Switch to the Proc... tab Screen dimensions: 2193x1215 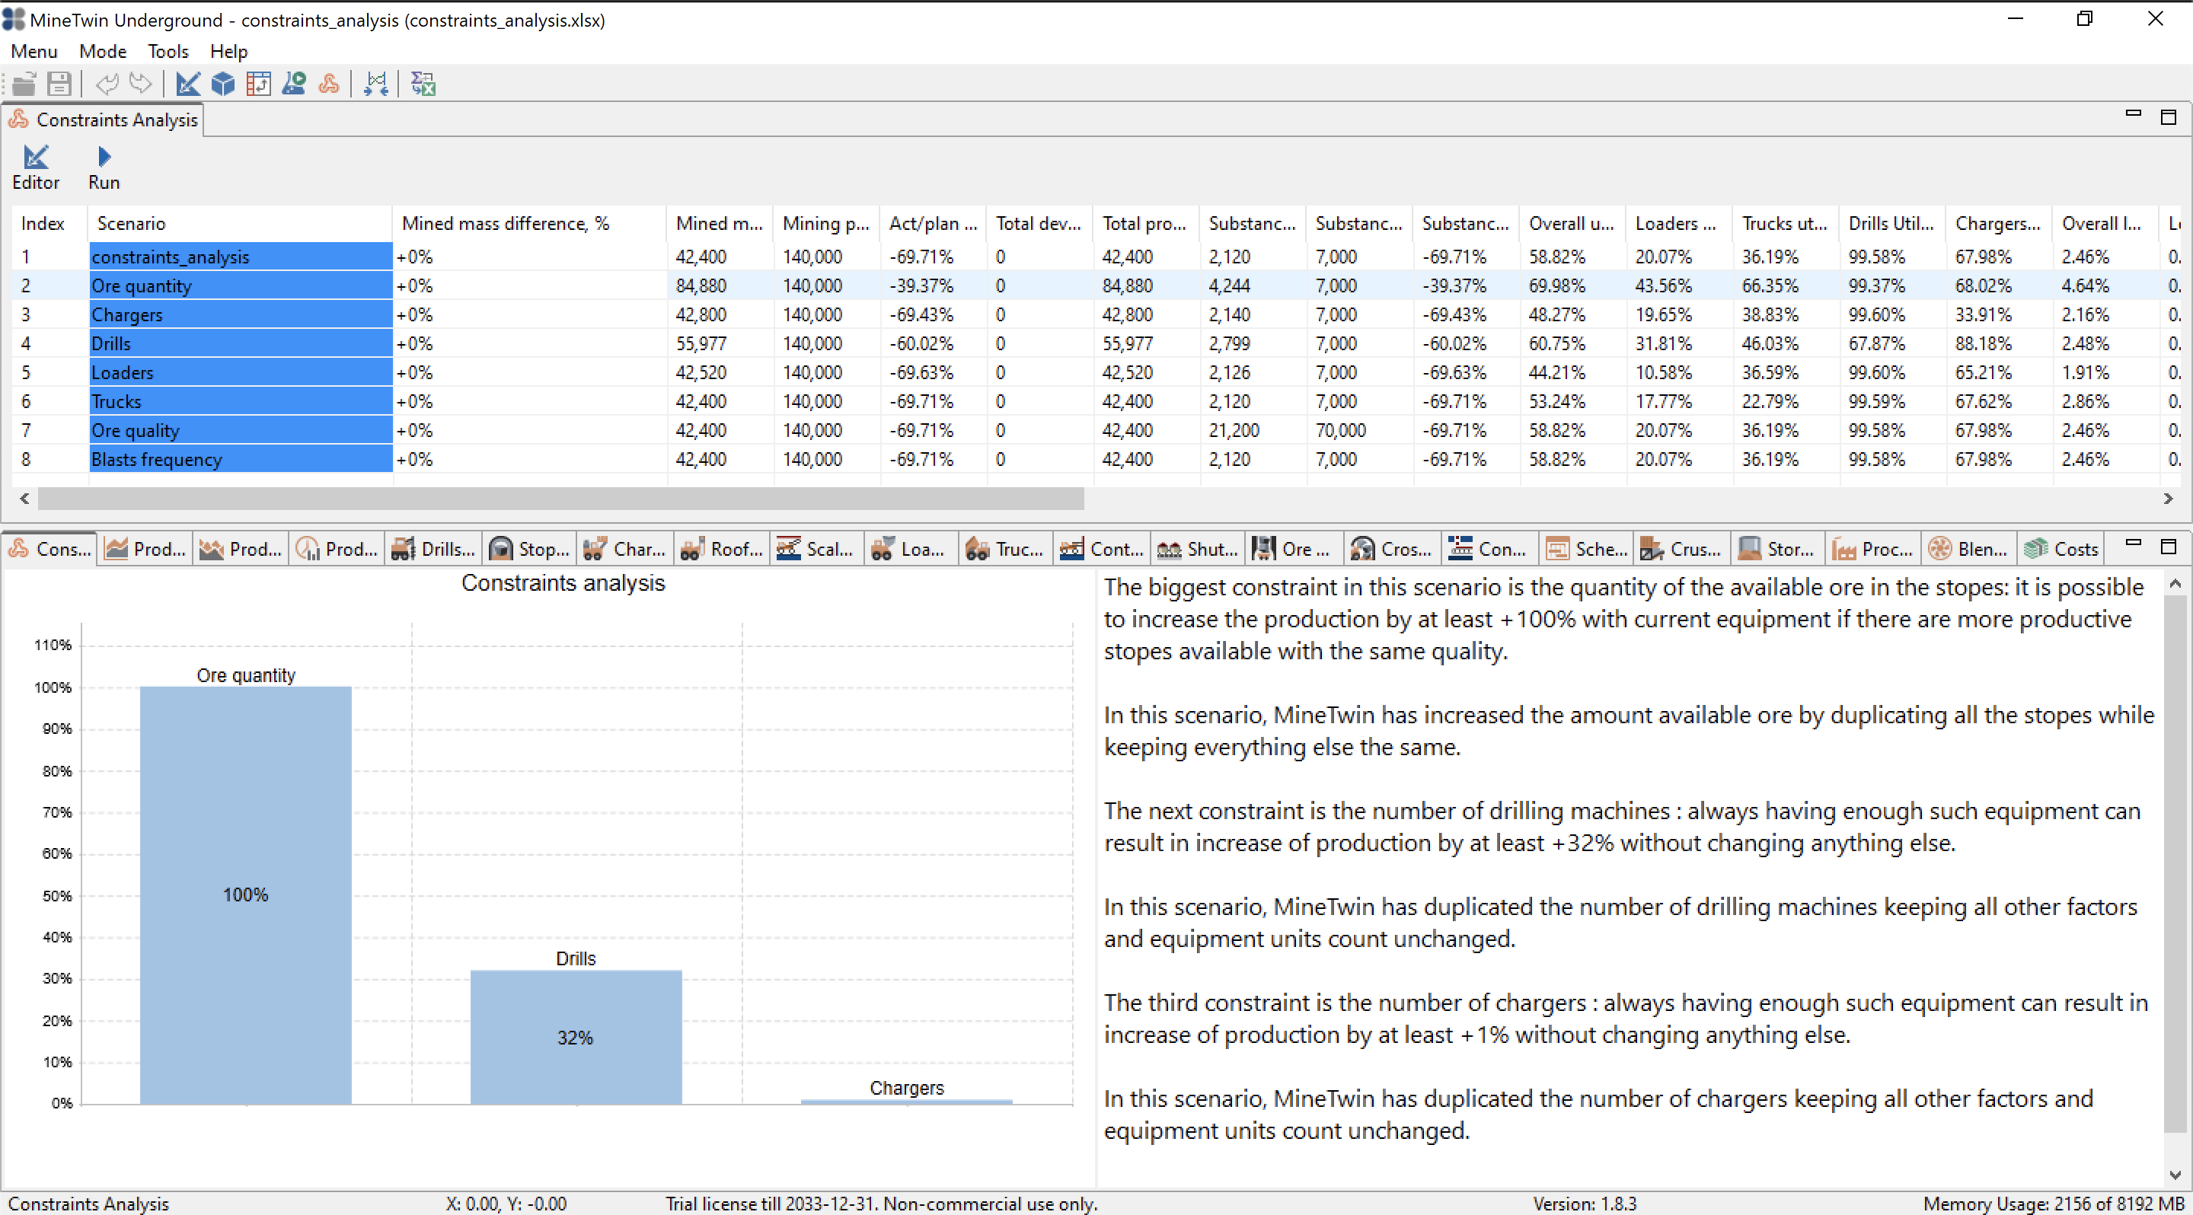pyautogui.click(x=1875, y=549)
